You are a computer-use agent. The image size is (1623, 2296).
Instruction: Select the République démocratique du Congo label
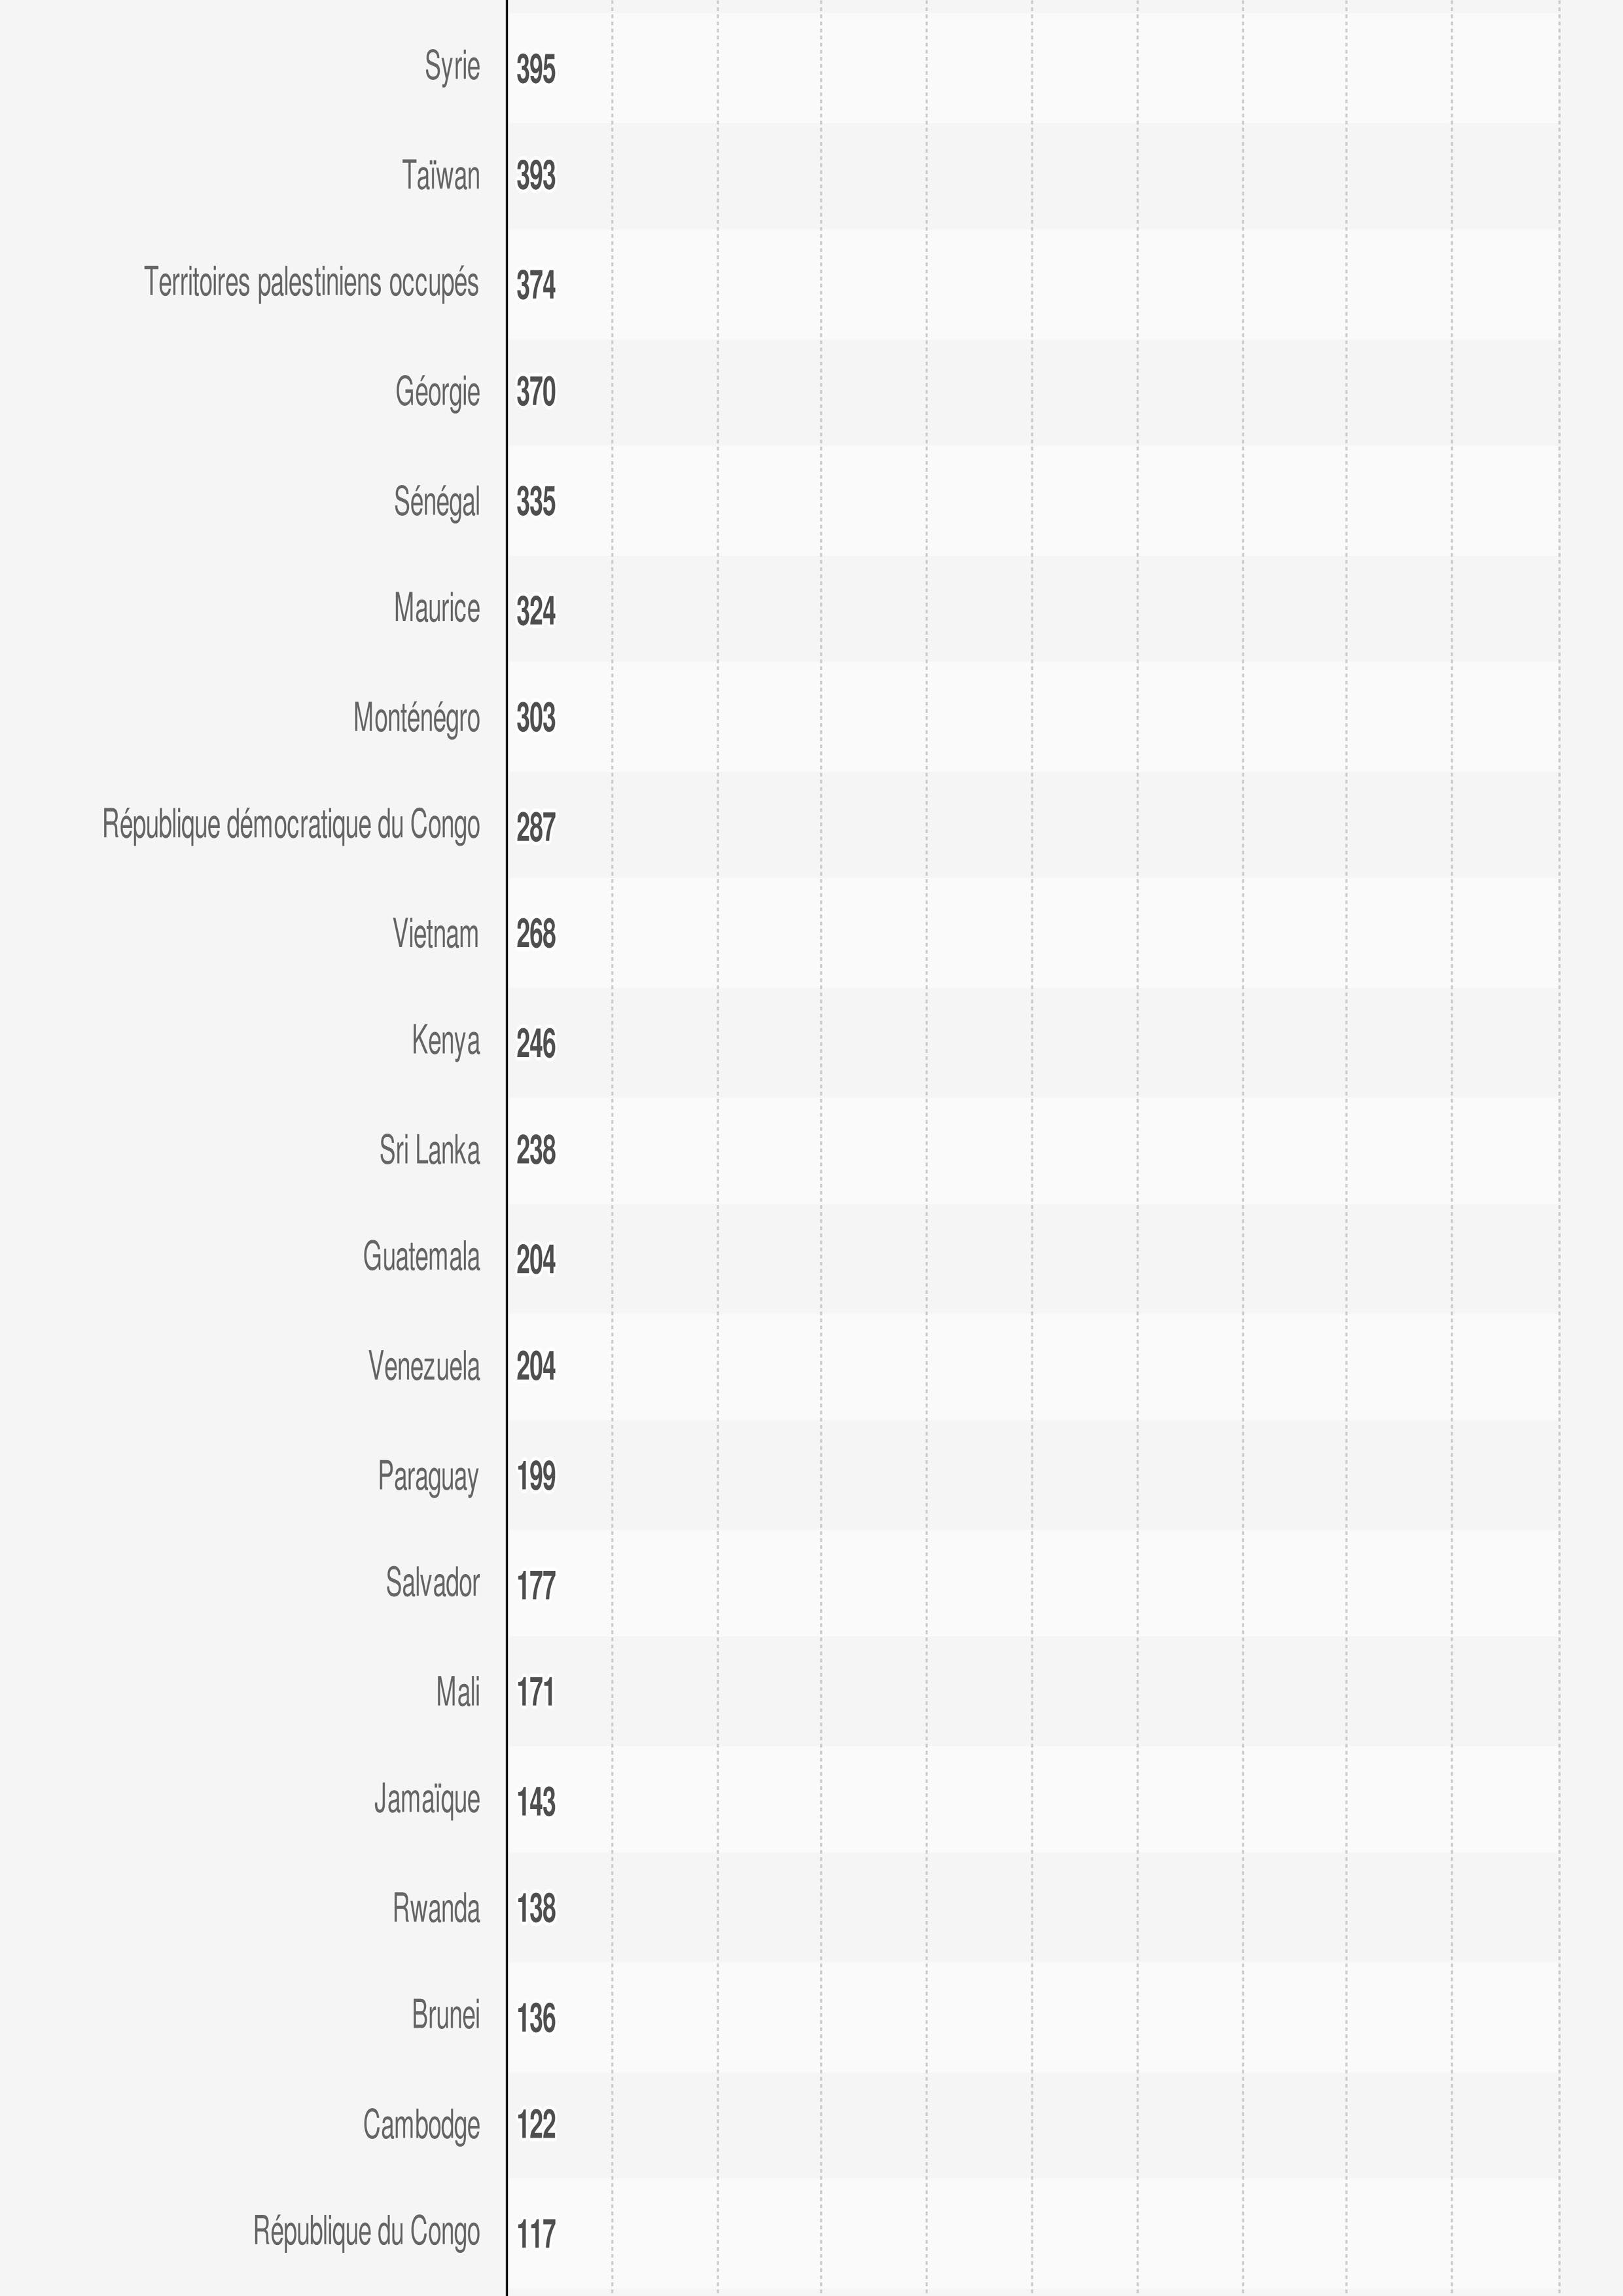tap(291, 826)
